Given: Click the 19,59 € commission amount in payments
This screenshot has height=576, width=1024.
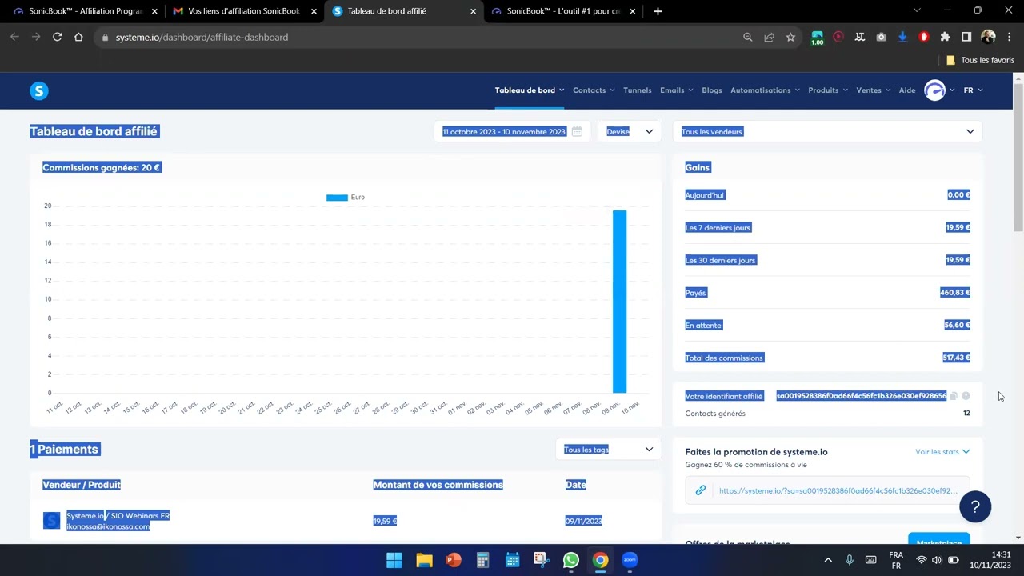Looking at the screenshot, I should click(385, 521).
